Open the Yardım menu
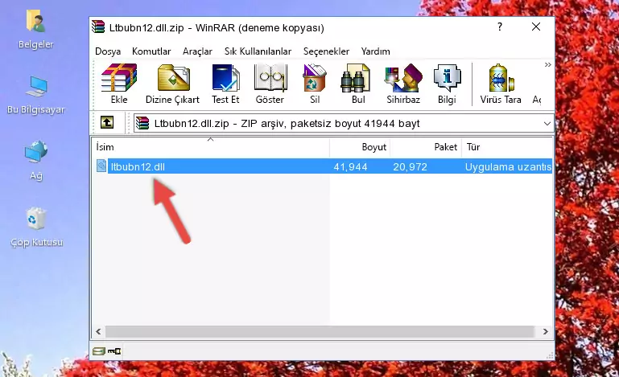This screenshot has height=377, width=619. click(375, 51)
